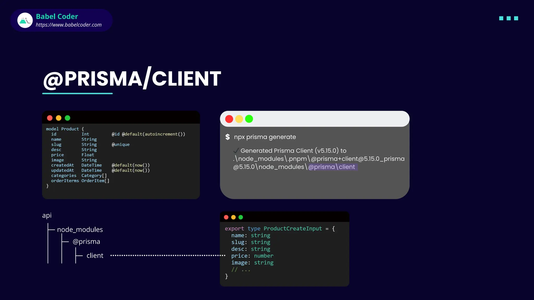Click the Int type of id field
Image resolution: width=534 pixels, height=300 pixels.
[85, 134]
